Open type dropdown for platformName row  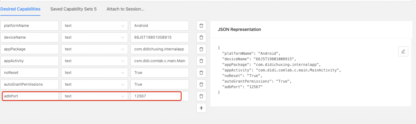[x=94, y=26]
